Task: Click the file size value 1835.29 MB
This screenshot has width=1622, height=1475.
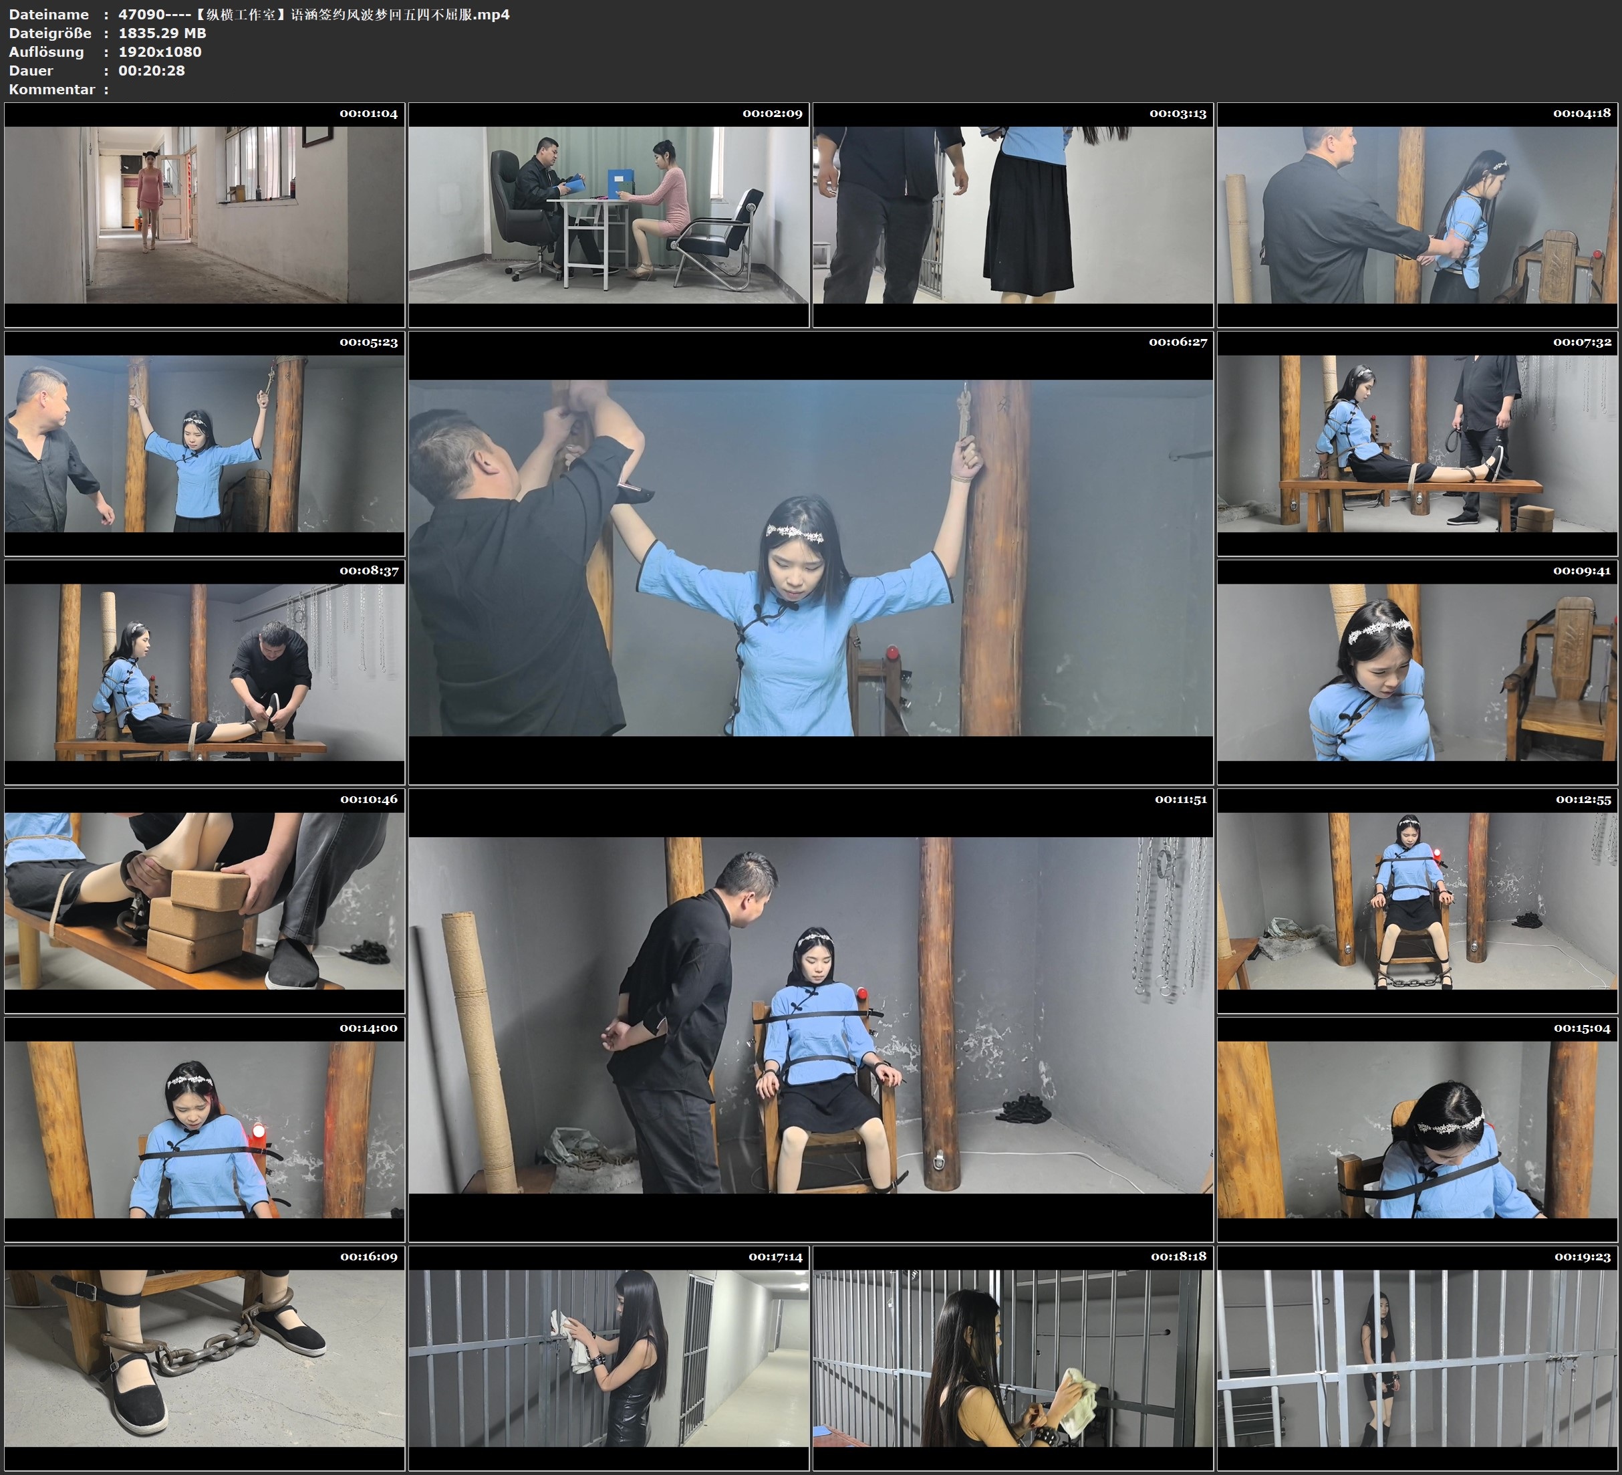Action: (162, 33)
